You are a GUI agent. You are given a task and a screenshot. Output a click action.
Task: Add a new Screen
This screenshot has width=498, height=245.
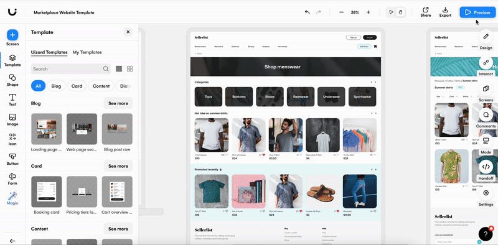click(12, 37)
